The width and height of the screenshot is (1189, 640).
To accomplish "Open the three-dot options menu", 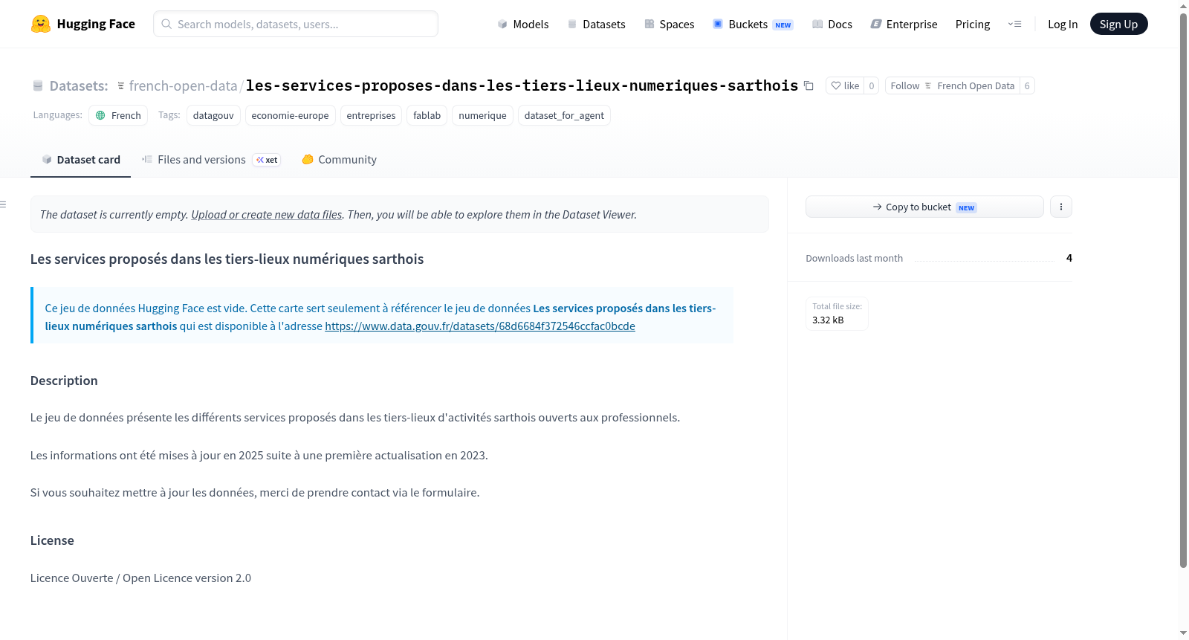I will point(1061,207).
